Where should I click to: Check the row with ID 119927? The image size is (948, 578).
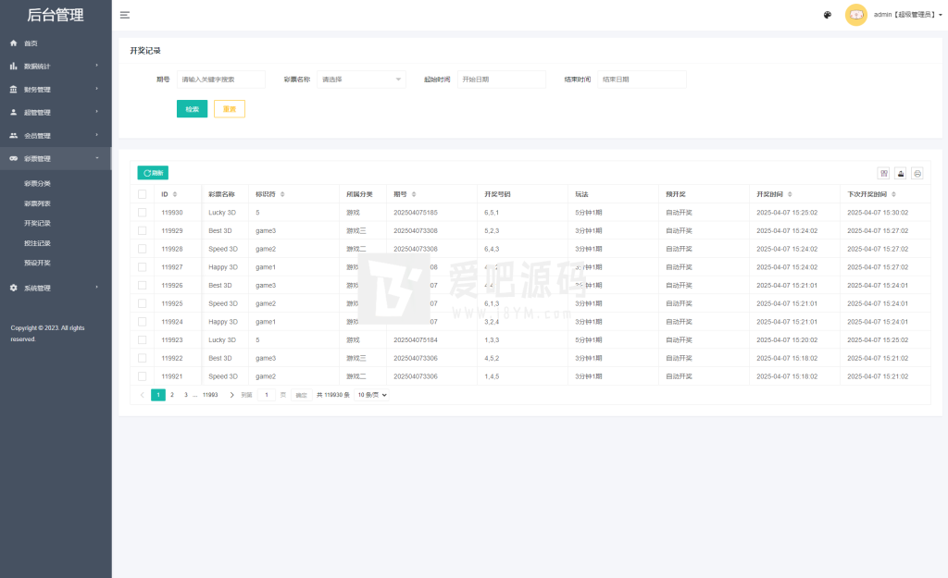point(142,267)
